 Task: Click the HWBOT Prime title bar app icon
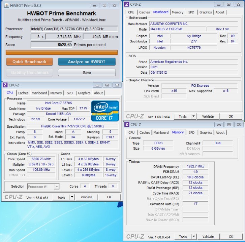pyautogui.click(x=6, y=6)
